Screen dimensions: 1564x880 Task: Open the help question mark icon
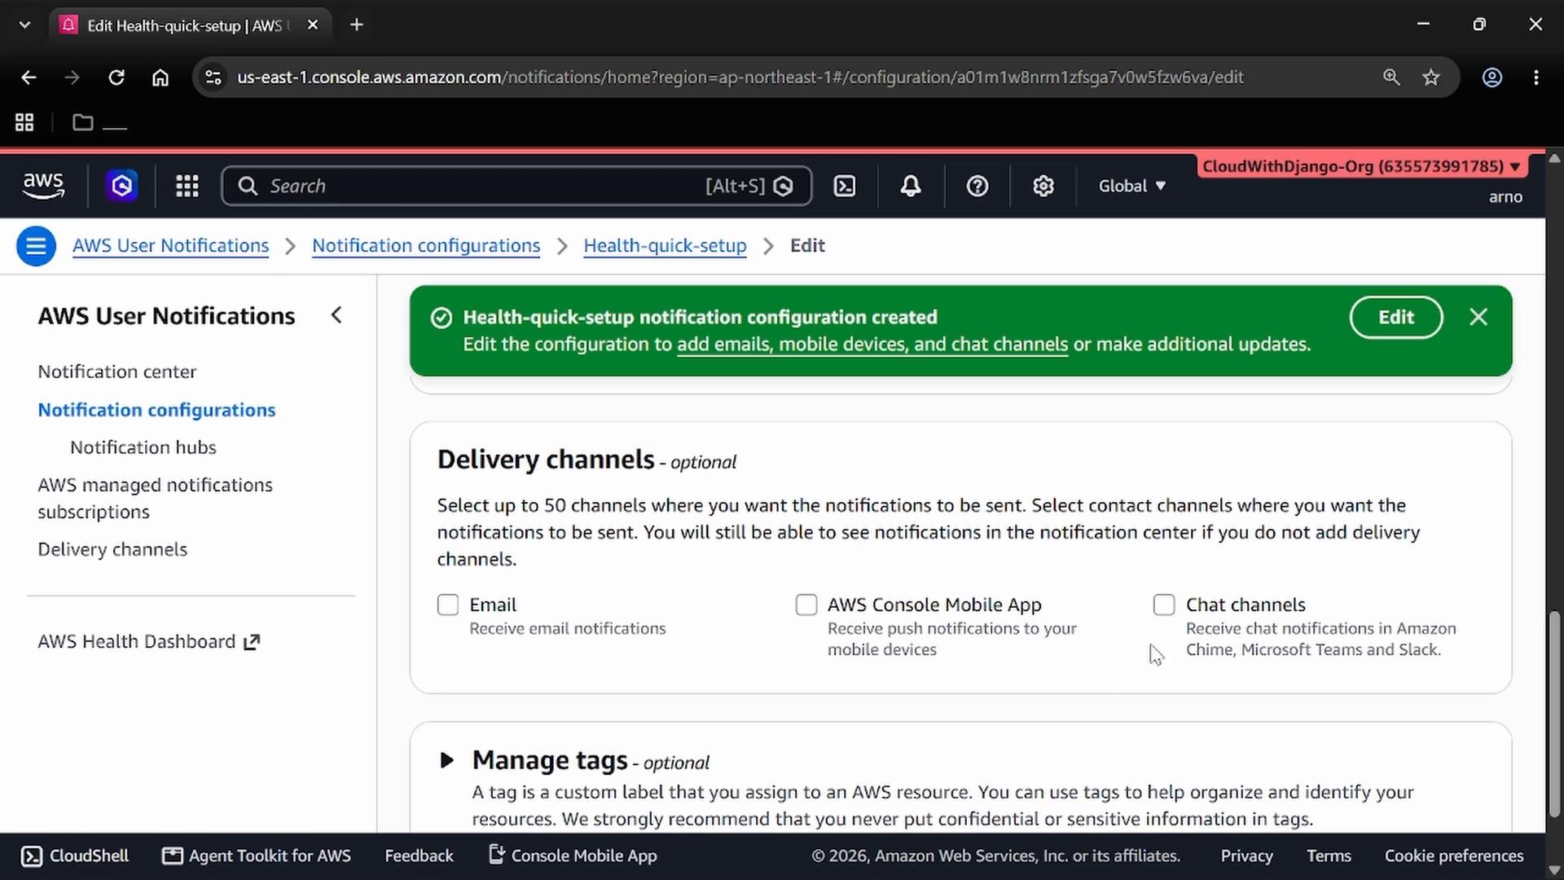[x=977, y=186]
